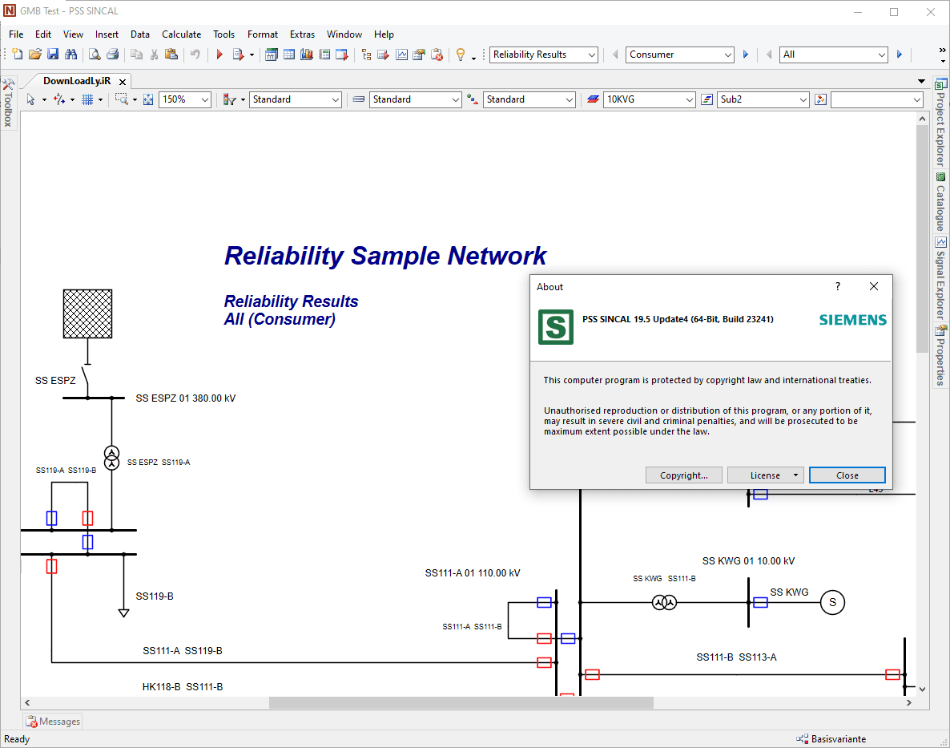Click the Save diskette icon
950x748 pixels.
point(53,55)
